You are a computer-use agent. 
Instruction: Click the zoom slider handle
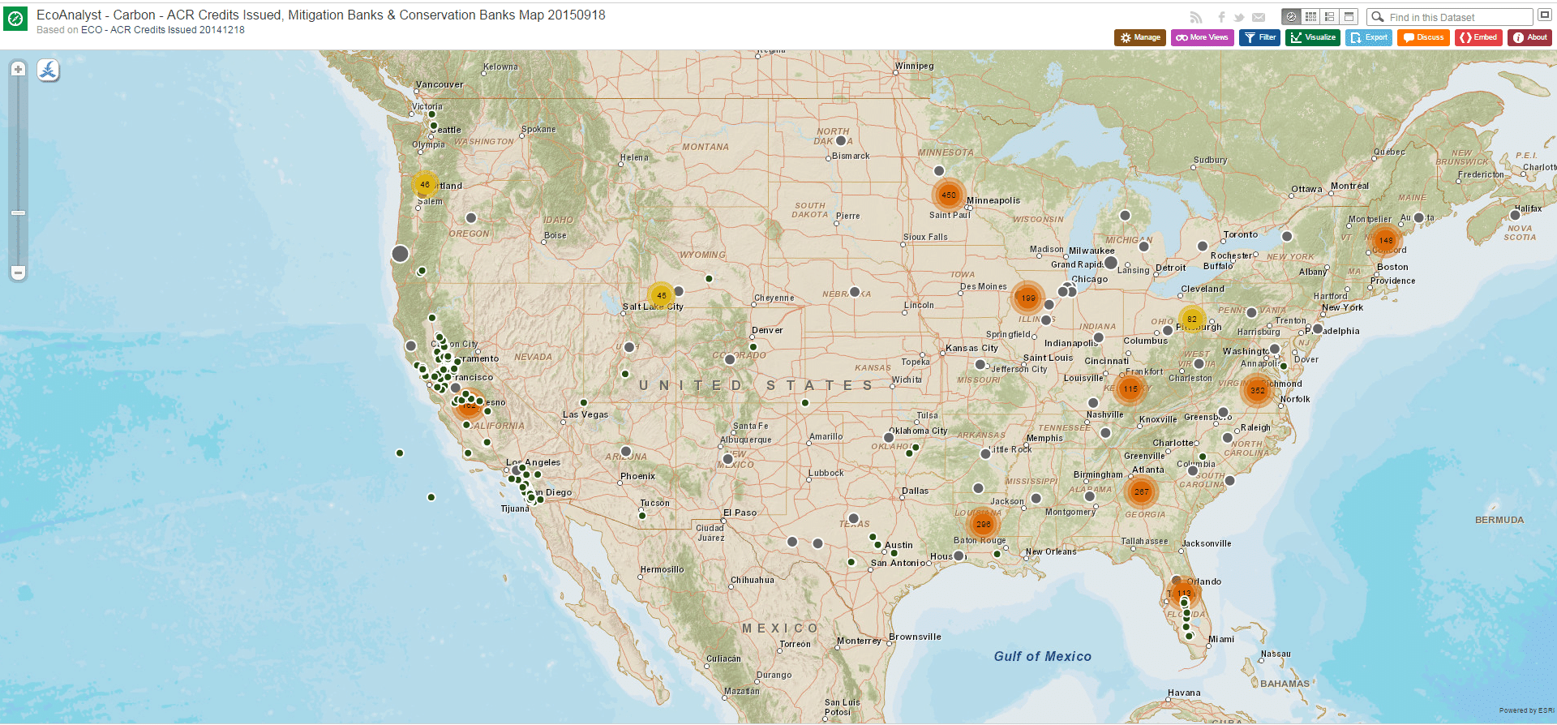18,212
